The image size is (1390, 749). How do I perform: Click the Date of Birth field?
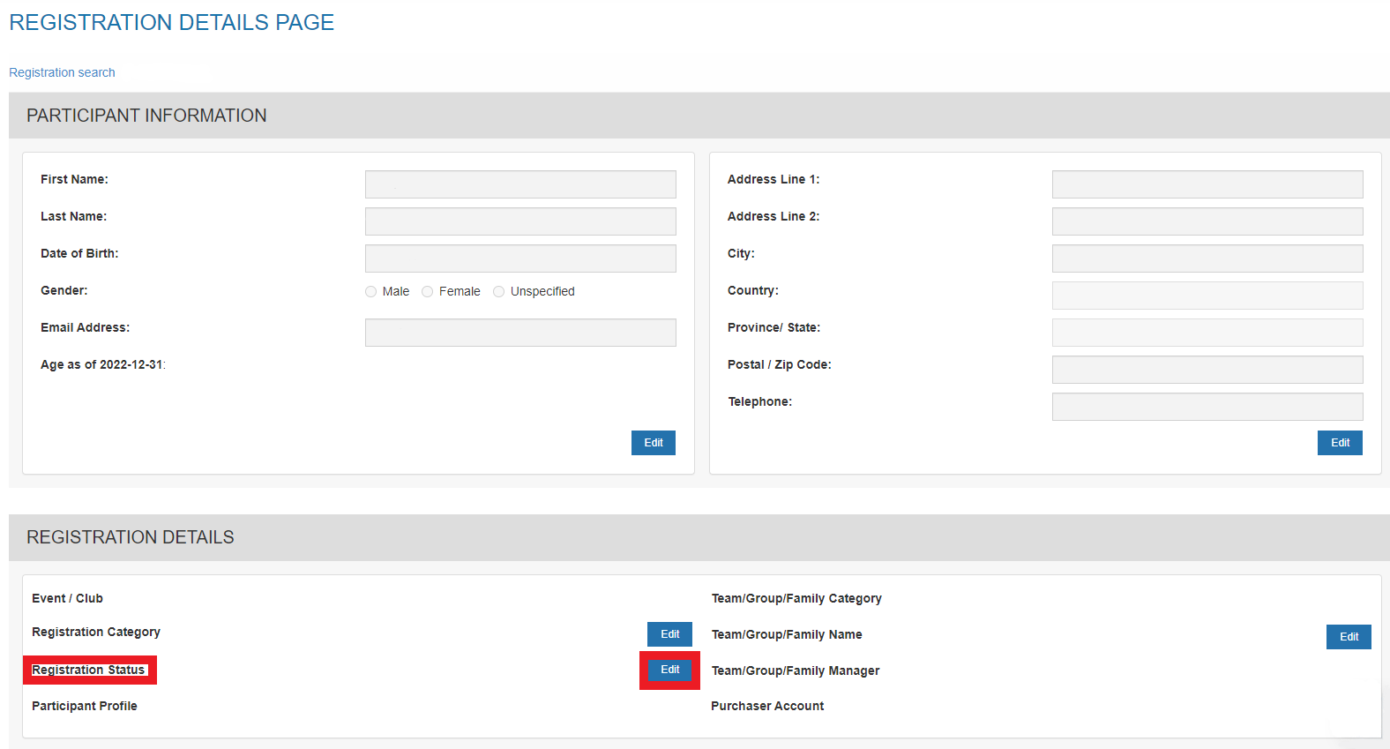520,258
